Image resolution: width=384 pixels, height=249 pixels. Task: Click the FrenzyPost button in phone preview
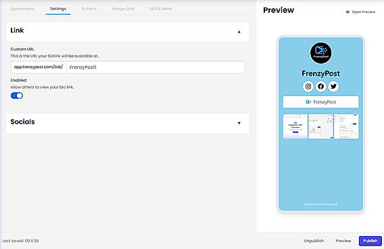(x=321, y=102)
